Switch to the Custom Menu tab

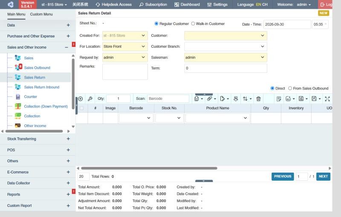[x=41, y=14]
